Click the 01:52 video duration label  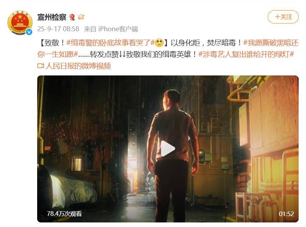pyautogui.click(x=286, y=214)
